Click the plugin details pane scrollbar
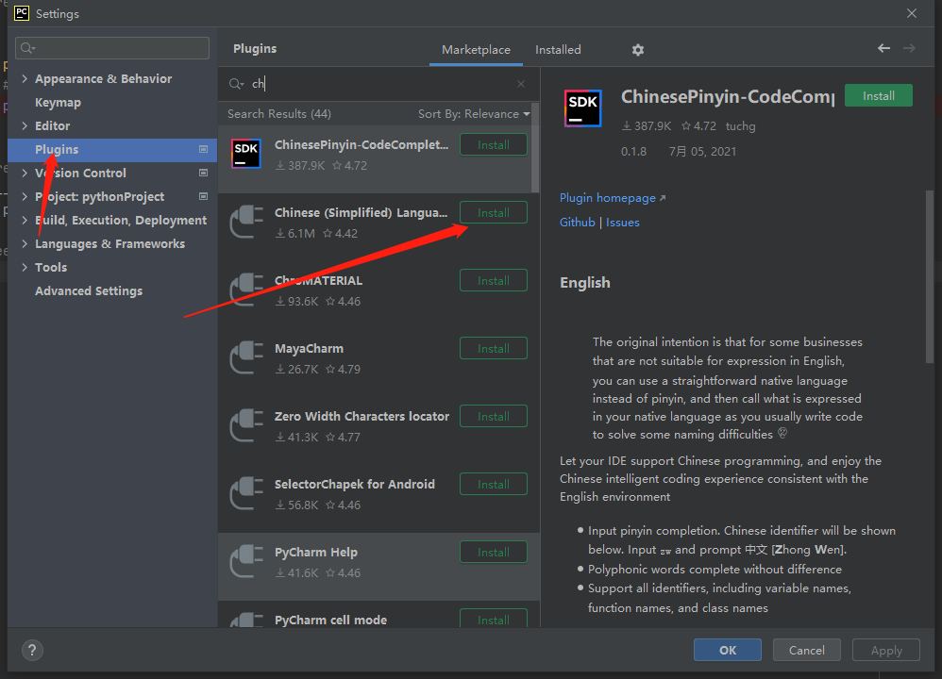 pos(930,276)
